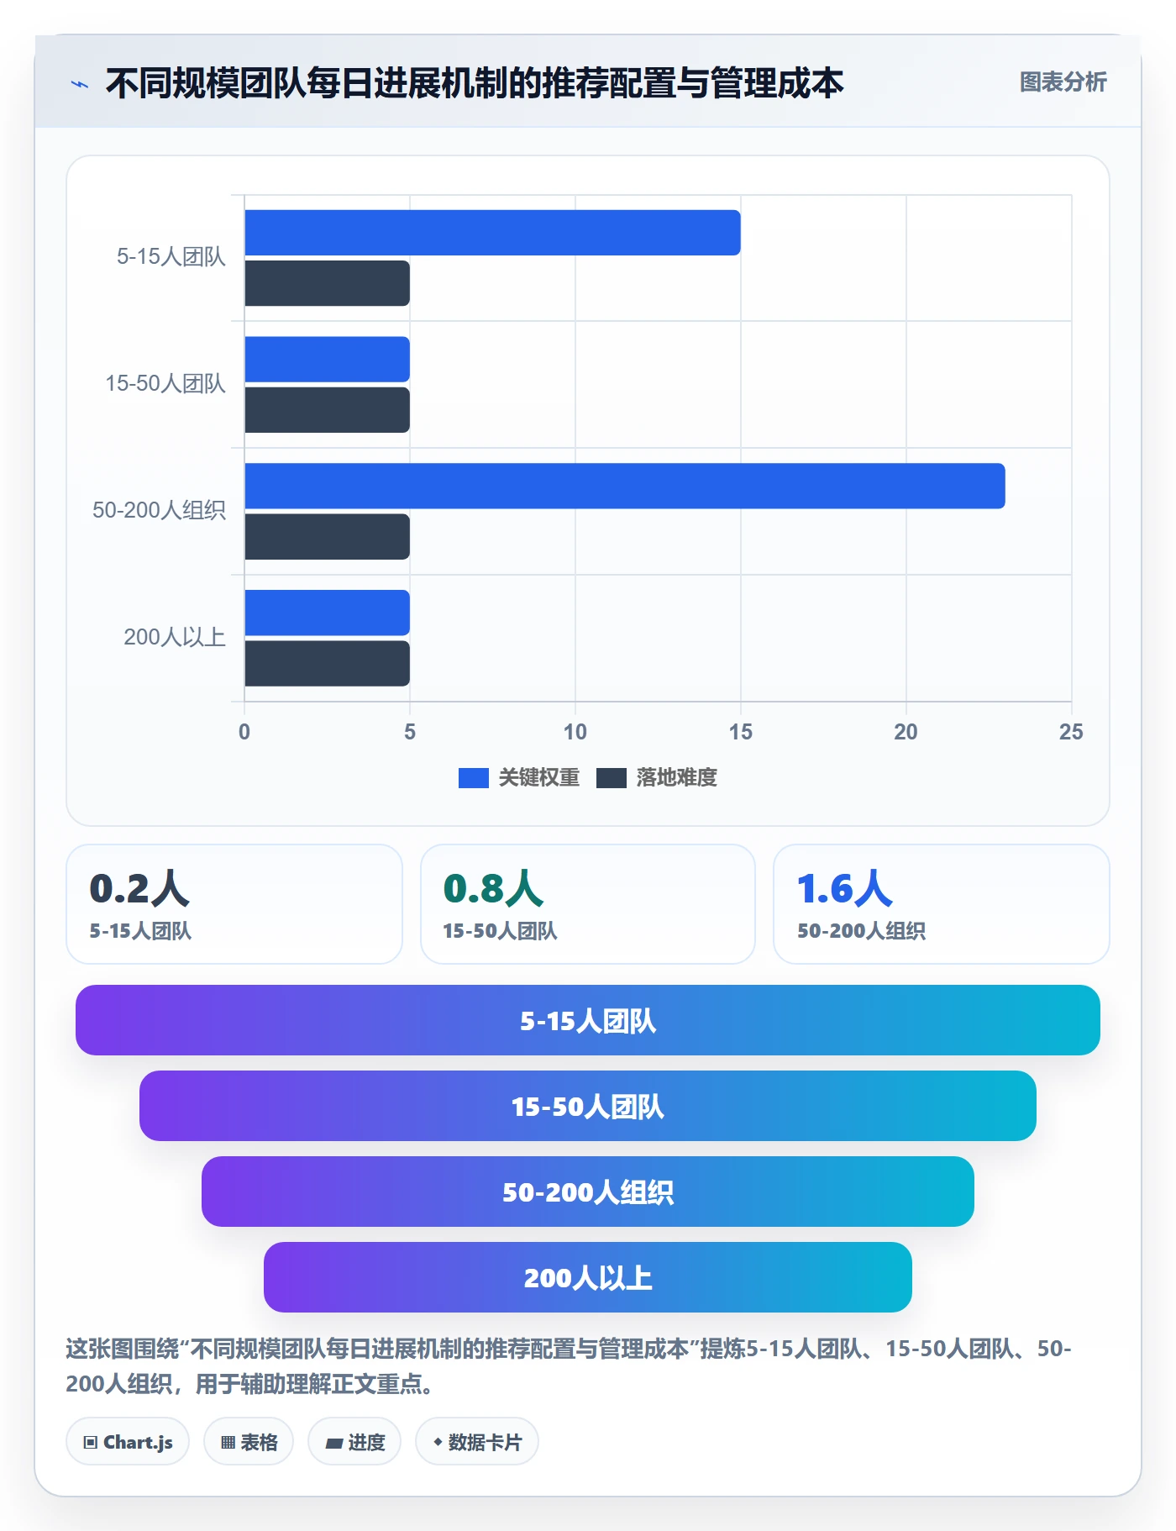Select the blue 关键权重 bar for 5-15人团队
Image resolution: width=1176 pixels, height=1531 pixels.
click(492, 233)
